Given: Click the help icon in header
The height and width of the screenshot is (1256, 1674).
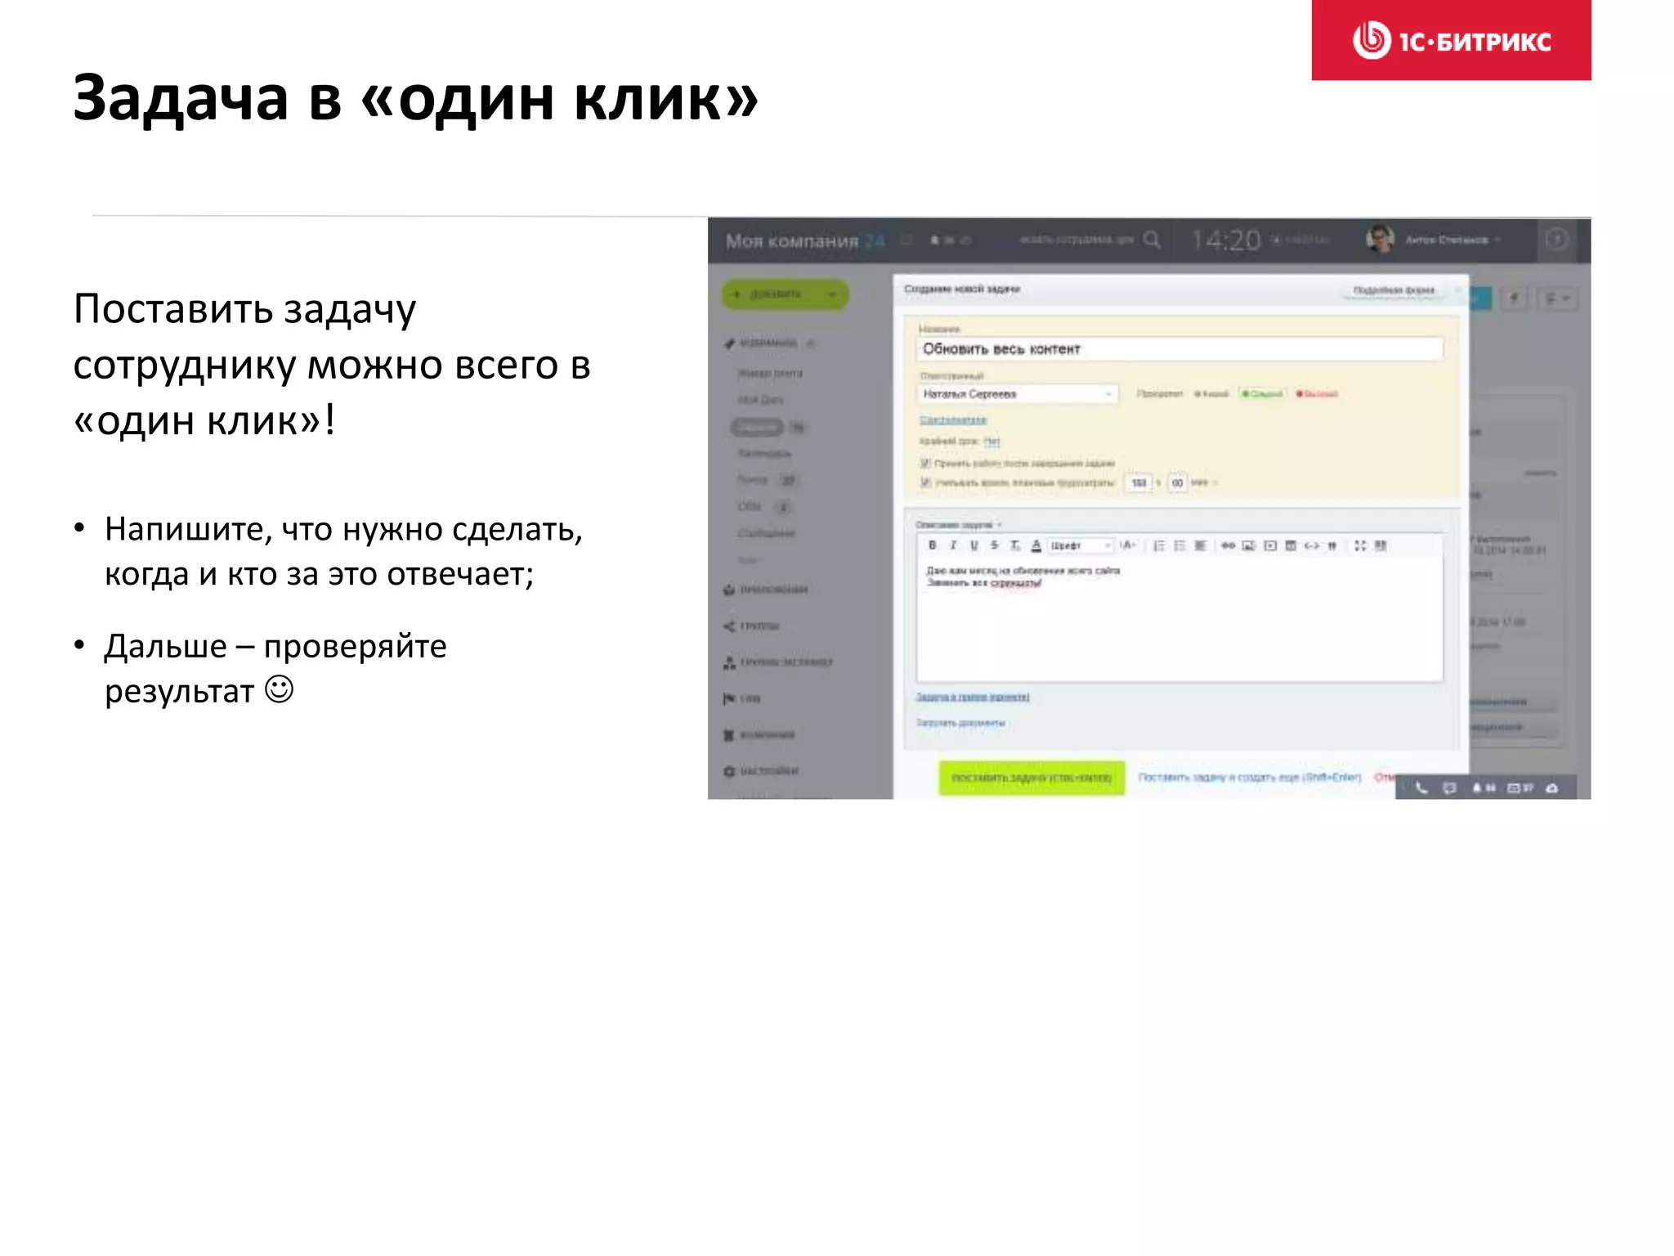Looking at the screenshot, I should pos(1557,240).
